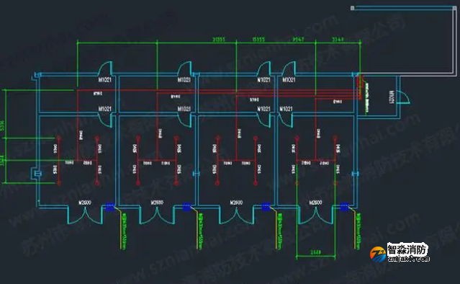Select the door swing arc in the right annex
The image size is (460, 284).
point(404,97)
